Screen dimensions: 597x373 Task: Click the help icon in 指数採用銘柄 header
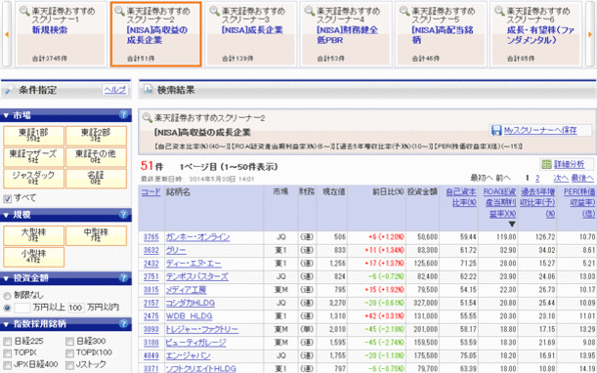click(123, 323)
